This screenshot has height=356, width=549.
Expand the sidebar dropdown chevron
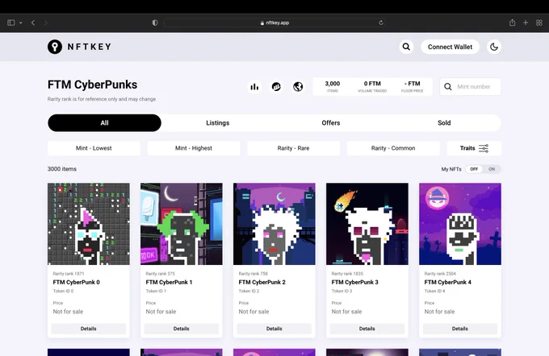click(x=21, y=23)
